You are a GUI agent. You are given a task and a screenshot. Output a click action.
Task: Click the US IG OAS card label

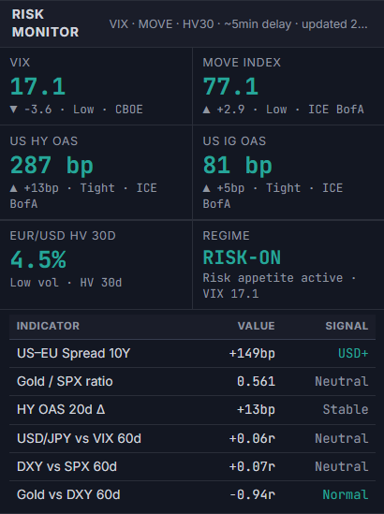point(234,141)
